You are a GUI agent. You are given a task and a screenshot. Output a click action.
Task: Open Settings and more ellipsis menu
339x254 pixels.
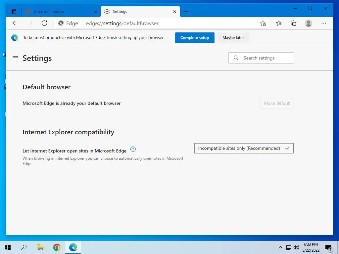pos(324,23)
